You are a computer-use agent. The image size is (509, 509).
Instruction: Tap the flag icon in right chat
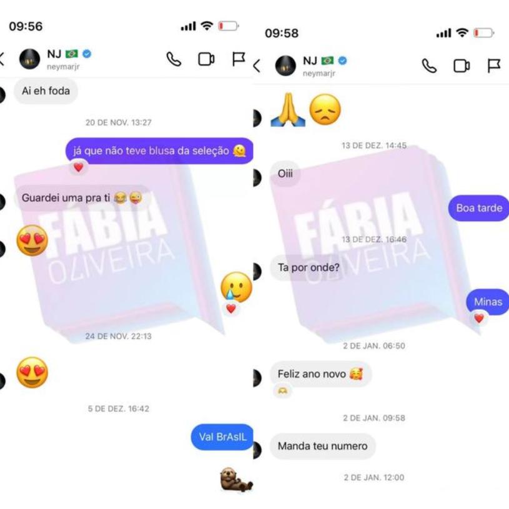(494, 66)
